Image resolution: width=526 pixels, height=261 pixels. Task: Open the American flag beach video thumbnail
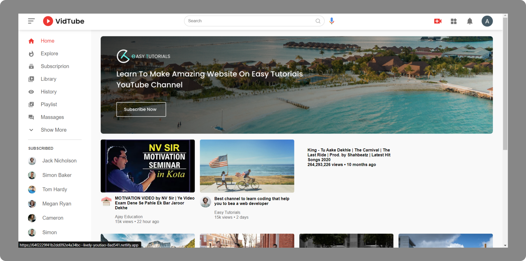(x=247, y=166)
